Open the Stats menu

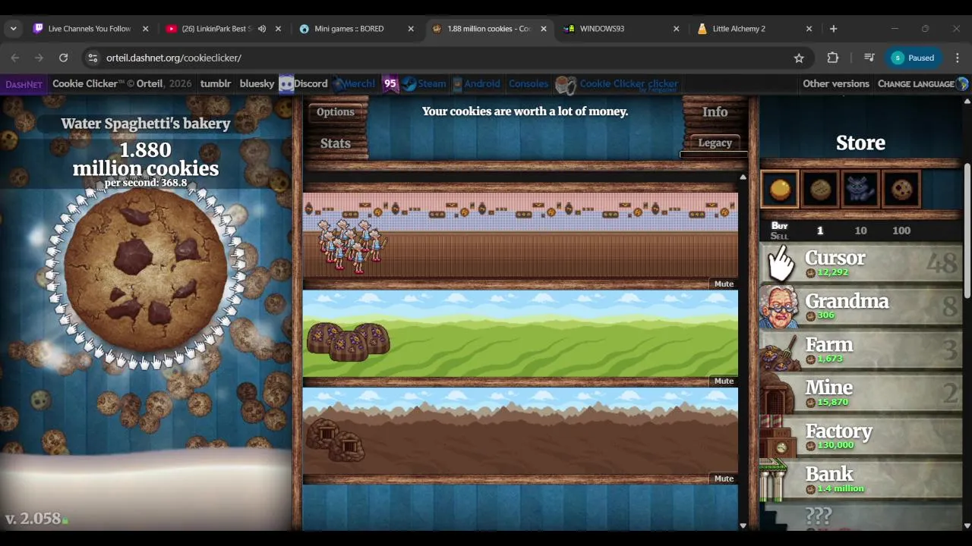[336, 143]
